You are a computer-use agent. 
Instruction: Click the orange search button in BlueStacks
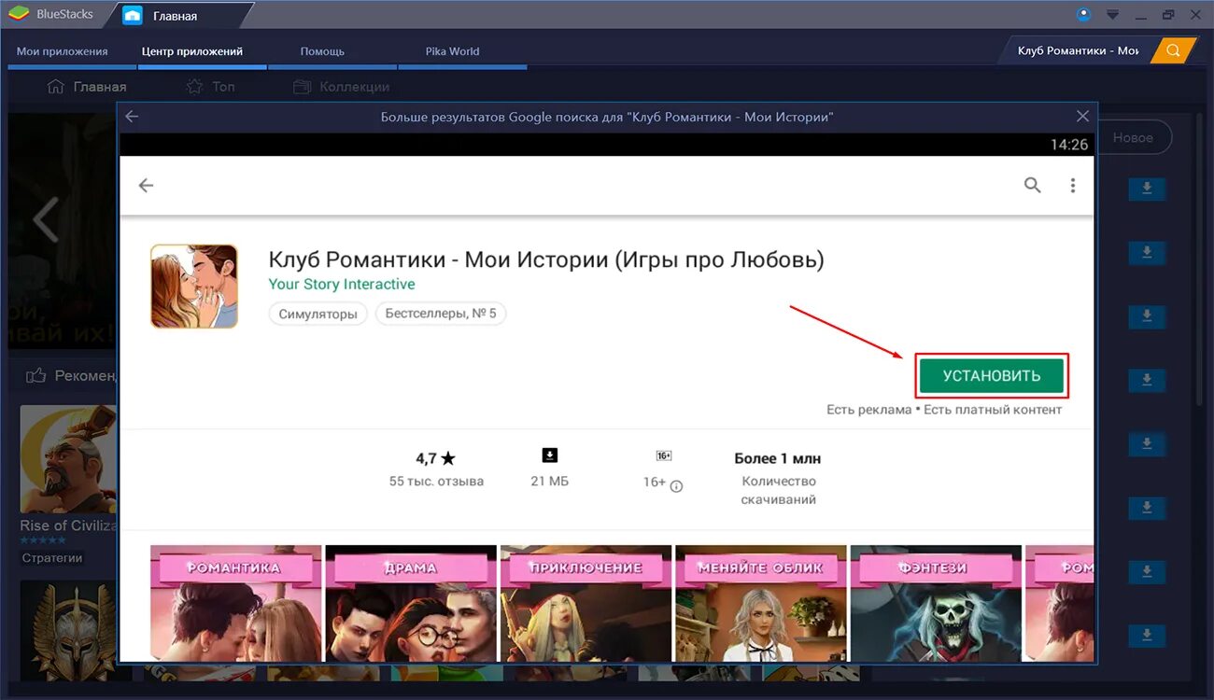(x=1174, y=50)
